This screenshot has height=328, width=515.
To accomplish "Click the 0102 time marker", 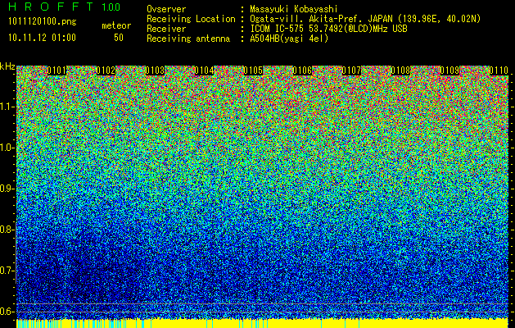I will (106, 71).
